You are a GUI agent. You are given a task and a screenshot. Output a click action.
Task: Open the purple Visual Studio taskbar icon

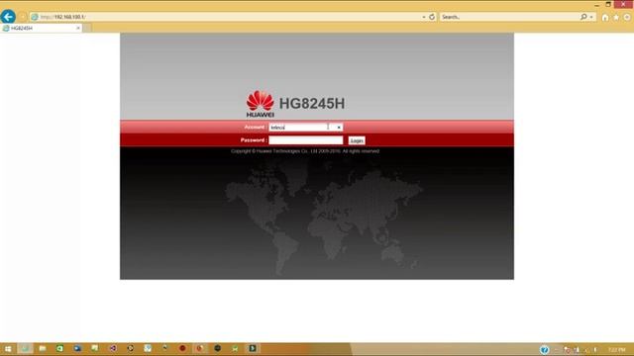point(113,349)
